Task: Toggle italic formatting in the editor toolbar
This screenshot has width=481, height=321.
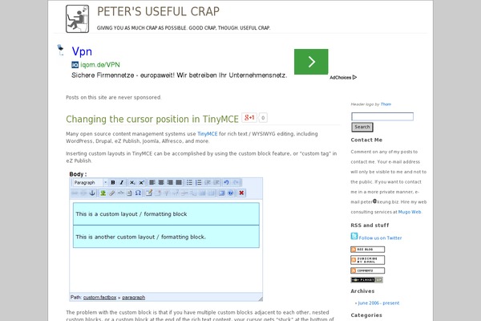Action: coord(122,182)
